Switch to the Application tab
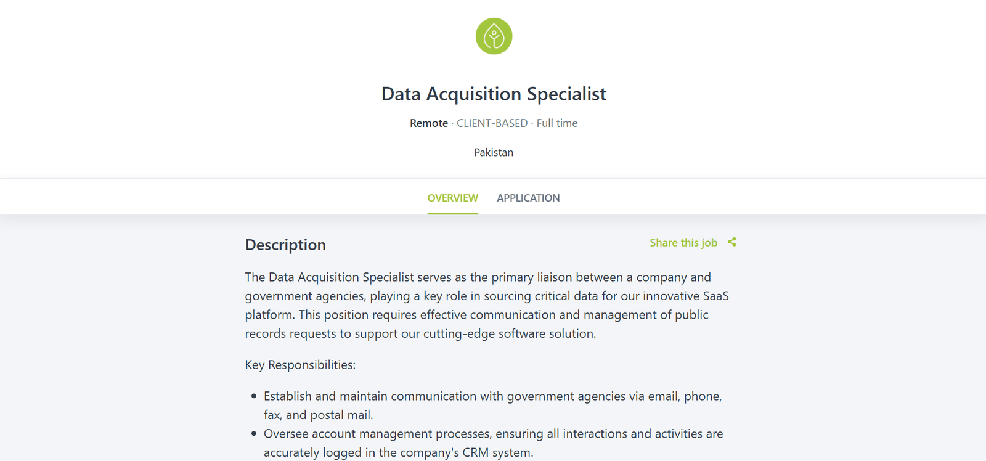986x461 pixels. [x=528, y=198]
